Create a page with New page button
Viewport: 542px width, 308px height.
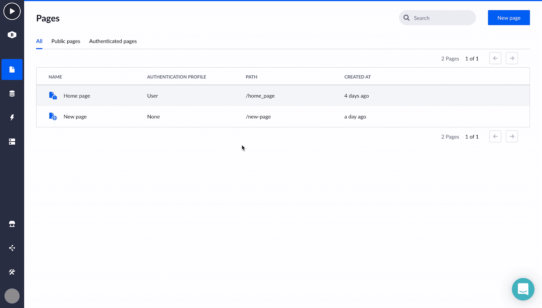tap(509, 18)
